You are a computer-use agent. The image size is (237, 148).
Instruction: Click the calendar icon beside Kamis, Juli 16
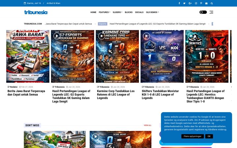(25, 3)
